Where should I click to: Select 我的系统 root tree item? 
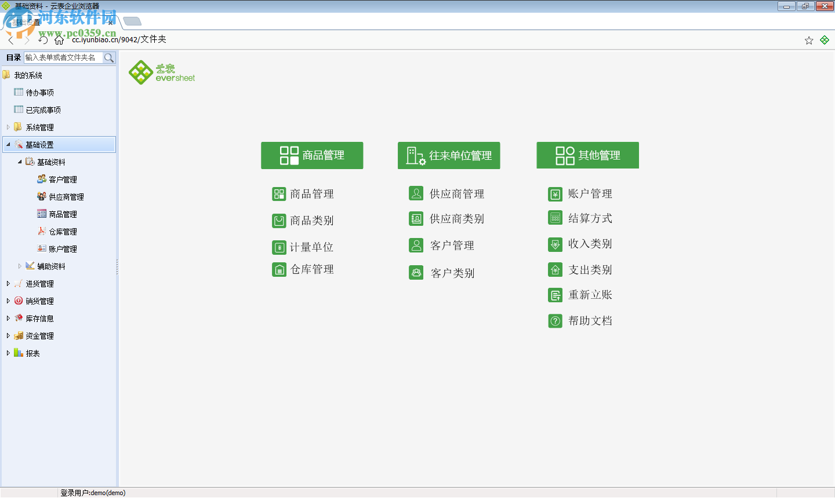[x=28, y=75]
